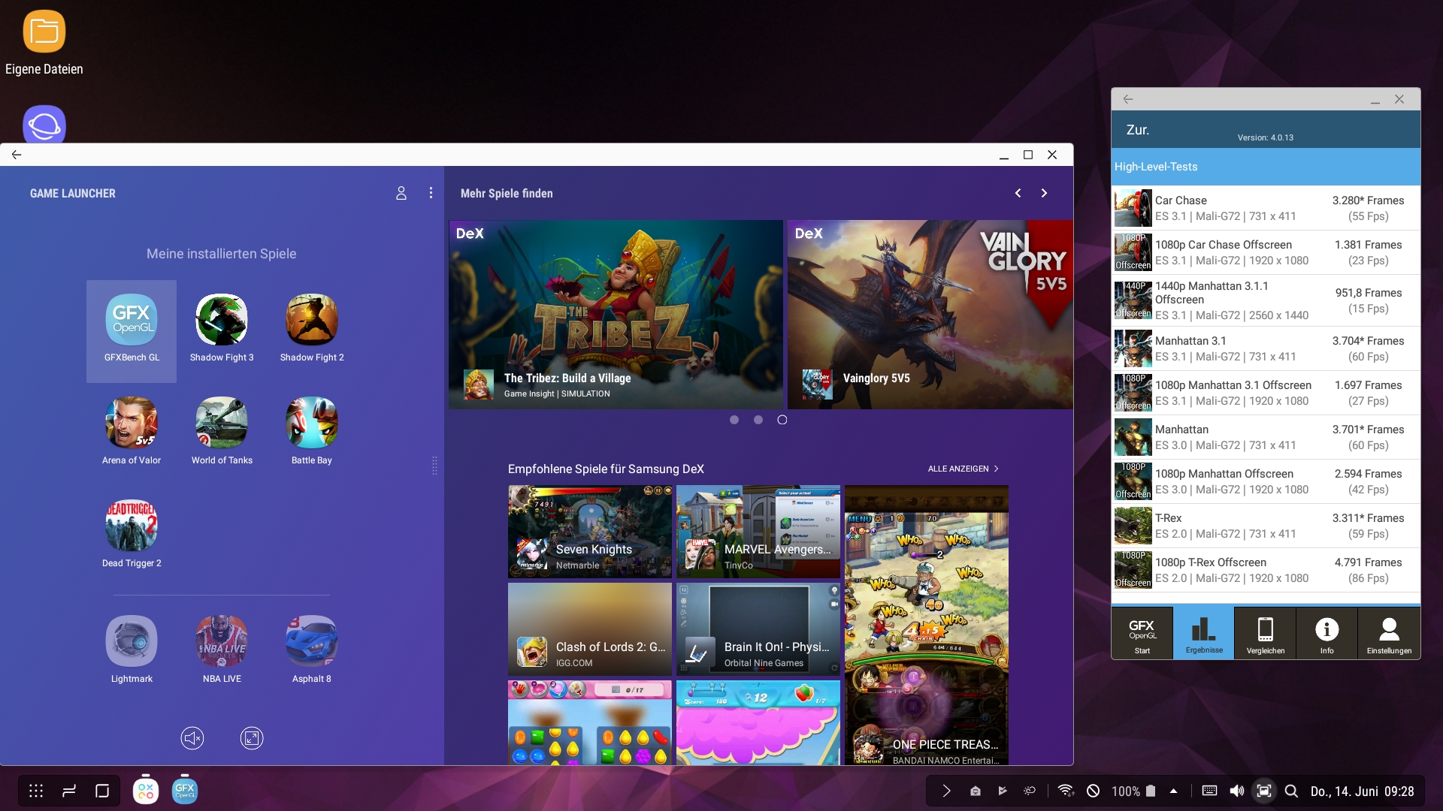Open Game Launcher three-dot overflow menu

coord(431,193)
